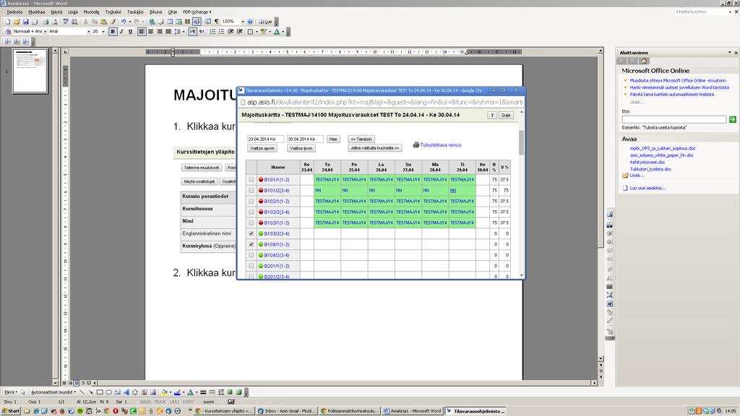Click the font color A swatch
This screenshot has height=416, width=740.
(277, 32)
